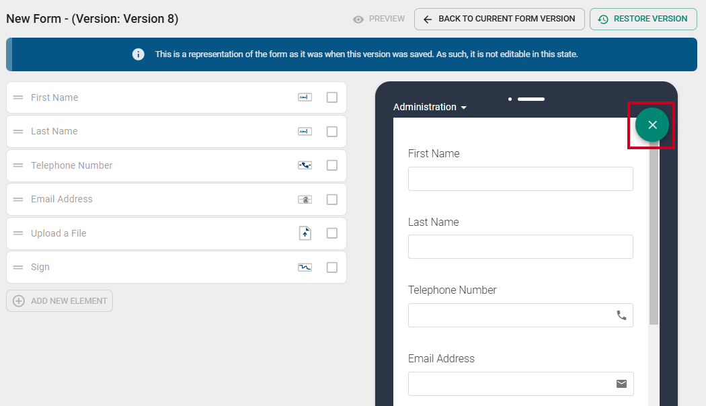Click the New Form version title

[92, 19]
